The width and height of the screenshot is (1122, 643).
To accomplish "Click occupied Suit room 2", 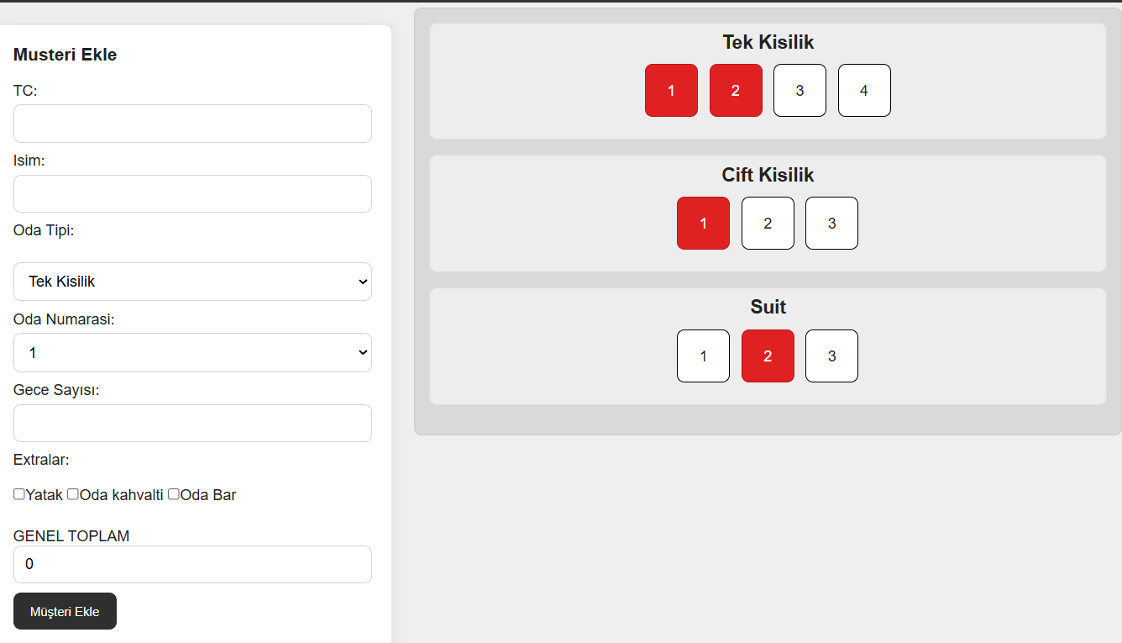I will tap(768, 356).
